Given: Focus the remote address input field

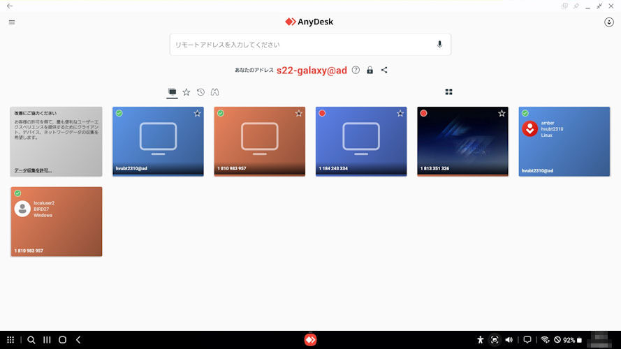Looking at the screenshot, I should (x=310, y=44).
